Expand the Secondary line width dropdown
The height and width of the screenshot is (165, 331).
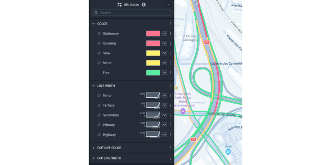click(x=165, y=115)
